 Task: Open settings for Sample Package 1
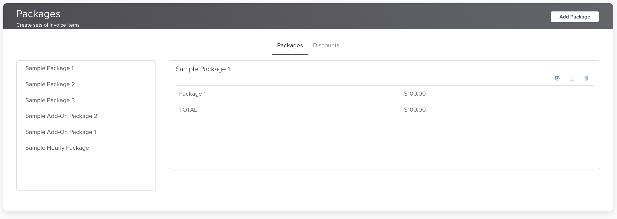(557, 78)
